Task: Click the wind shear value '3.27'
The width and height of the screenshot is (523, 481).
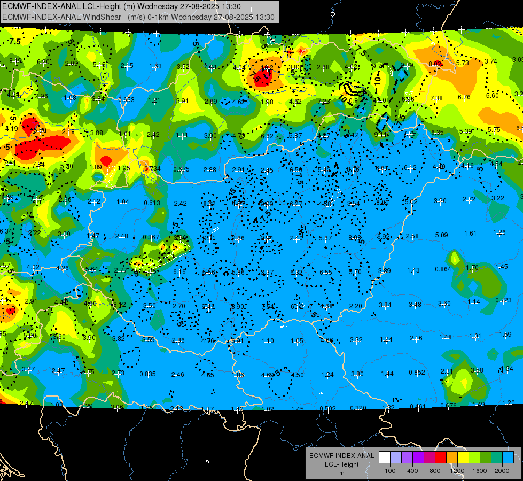Action: [28, 369]
